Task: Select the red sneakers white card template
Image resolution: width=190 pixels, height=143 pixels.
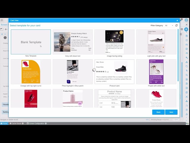Action: coord(156,98)
